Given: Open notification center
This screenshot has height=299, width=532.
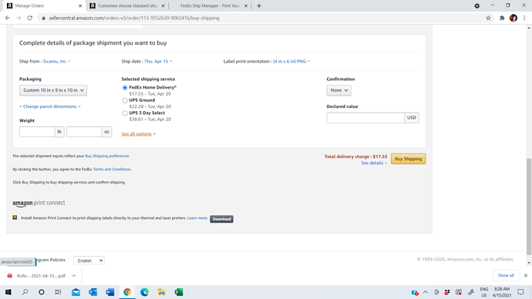Looking at the screenshot, I should [520, 292].
